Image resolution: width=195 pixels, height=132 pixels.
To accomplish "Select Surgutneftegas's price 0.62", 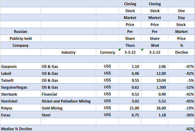I will pos(130,87).
